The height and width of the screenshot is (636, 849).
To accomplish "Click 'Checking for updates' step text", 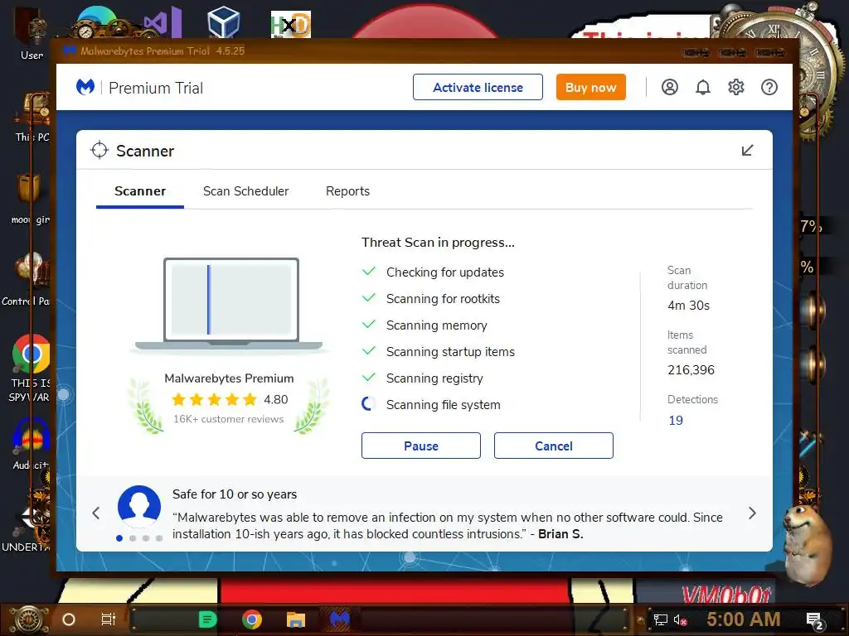I will [444, 272].
